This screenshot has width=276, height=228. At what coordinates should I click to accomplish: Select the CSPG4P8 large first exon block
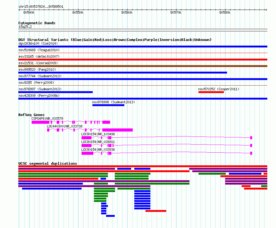coord(41,122)
